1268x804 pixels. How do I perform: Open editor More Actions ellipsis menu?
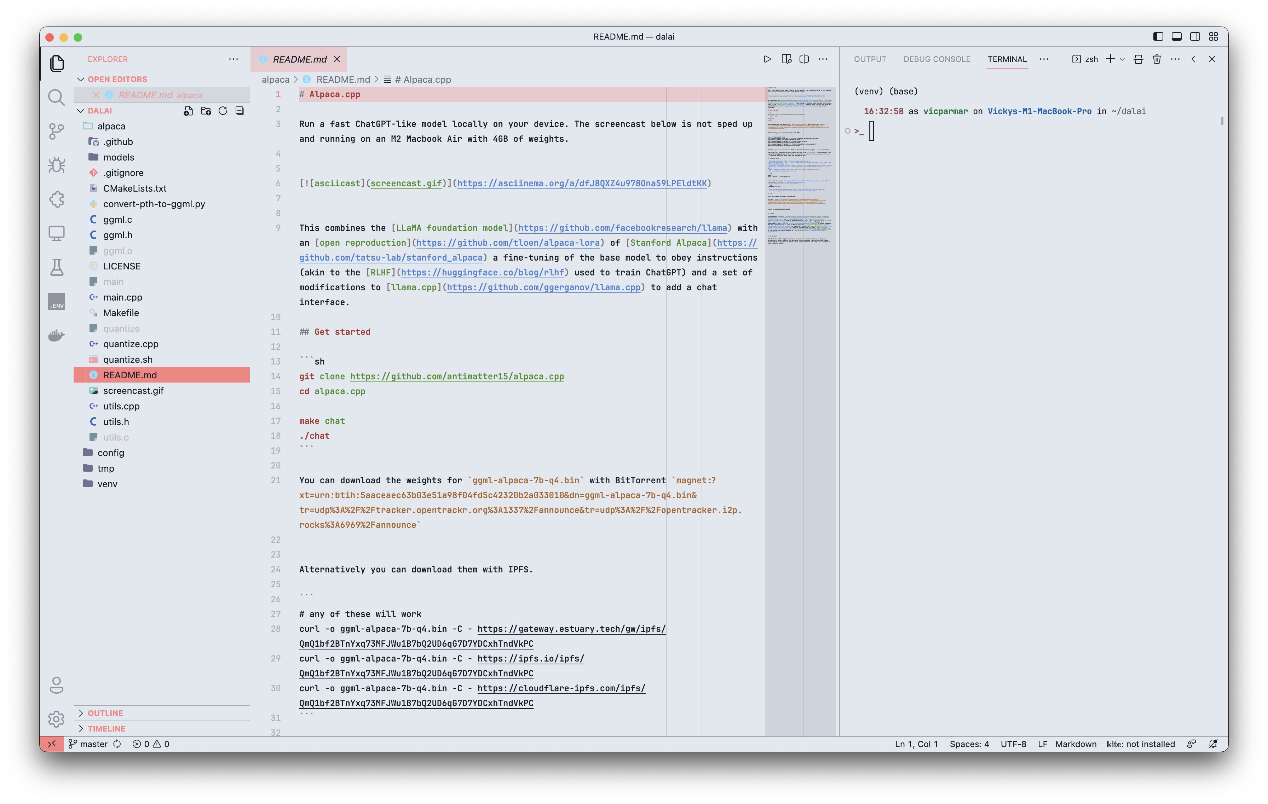coord(823,59)
